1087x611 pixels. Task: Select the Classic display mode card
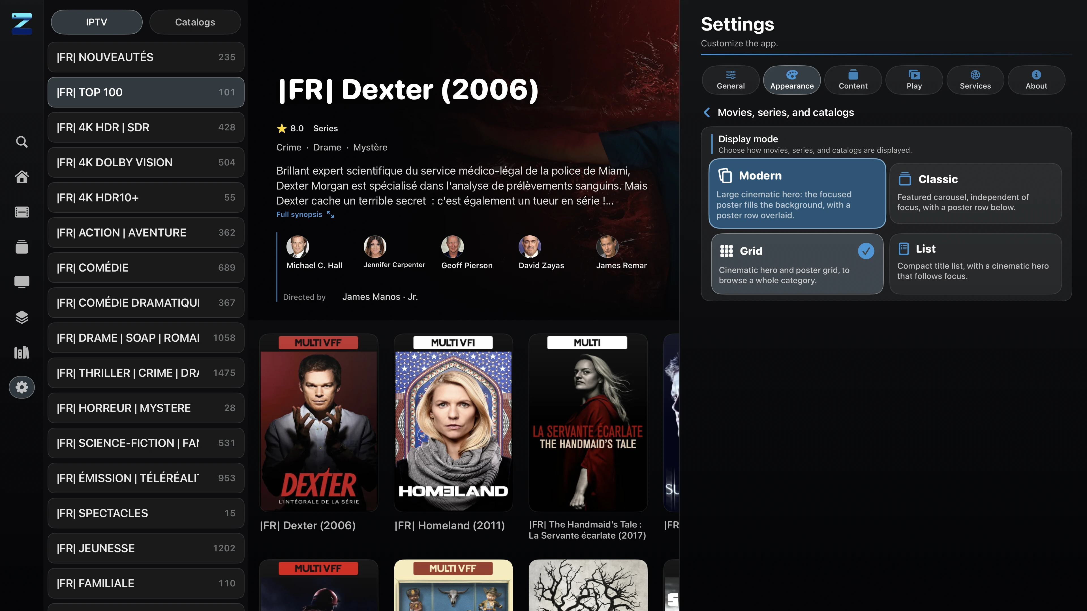pyautogui.click(x=975, y=193)
